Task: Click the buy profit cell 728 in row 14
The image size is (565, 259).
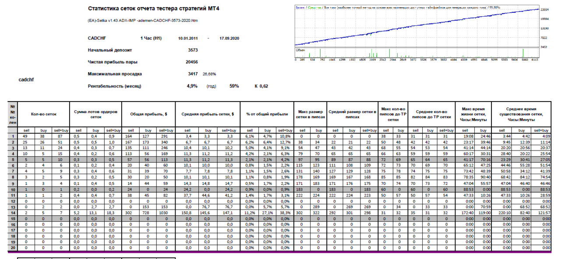Action: point(148,212)
